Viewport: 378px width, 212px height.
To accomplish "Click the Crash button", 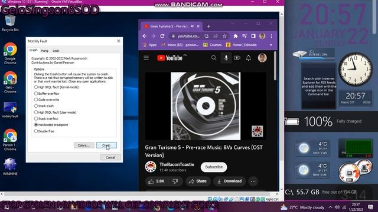I will coord(106,145).
